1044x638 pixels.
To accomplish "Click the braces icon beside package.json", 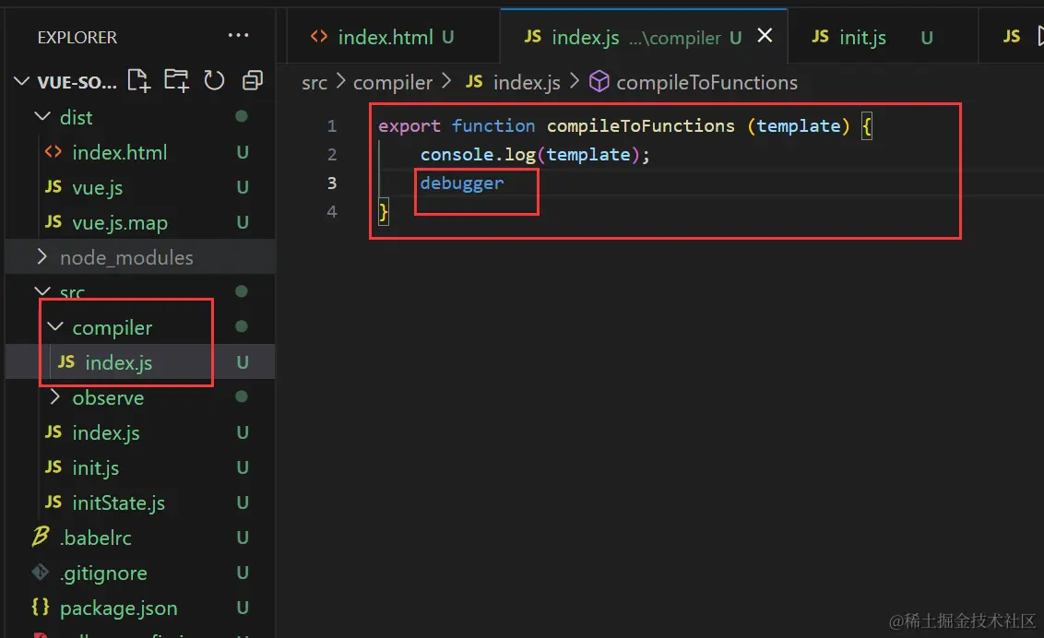I will (x=41, y=607).
